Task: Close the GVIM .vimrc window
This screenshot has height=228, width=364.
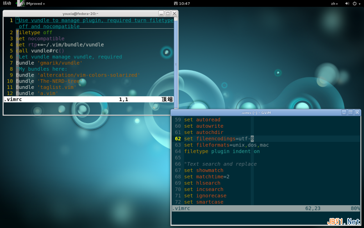Action: 357,112
